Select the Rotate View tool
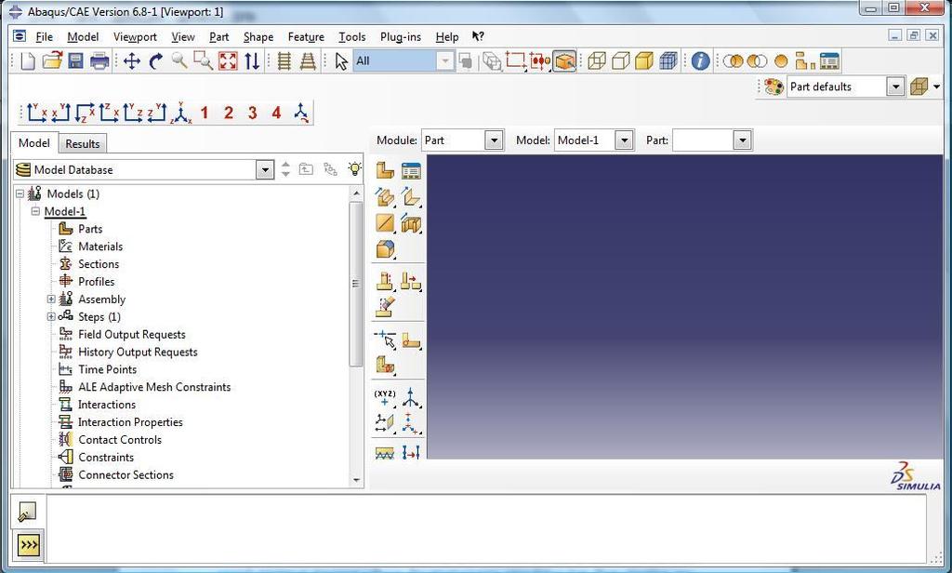This screenshot has width=952, height=573. 156,60
